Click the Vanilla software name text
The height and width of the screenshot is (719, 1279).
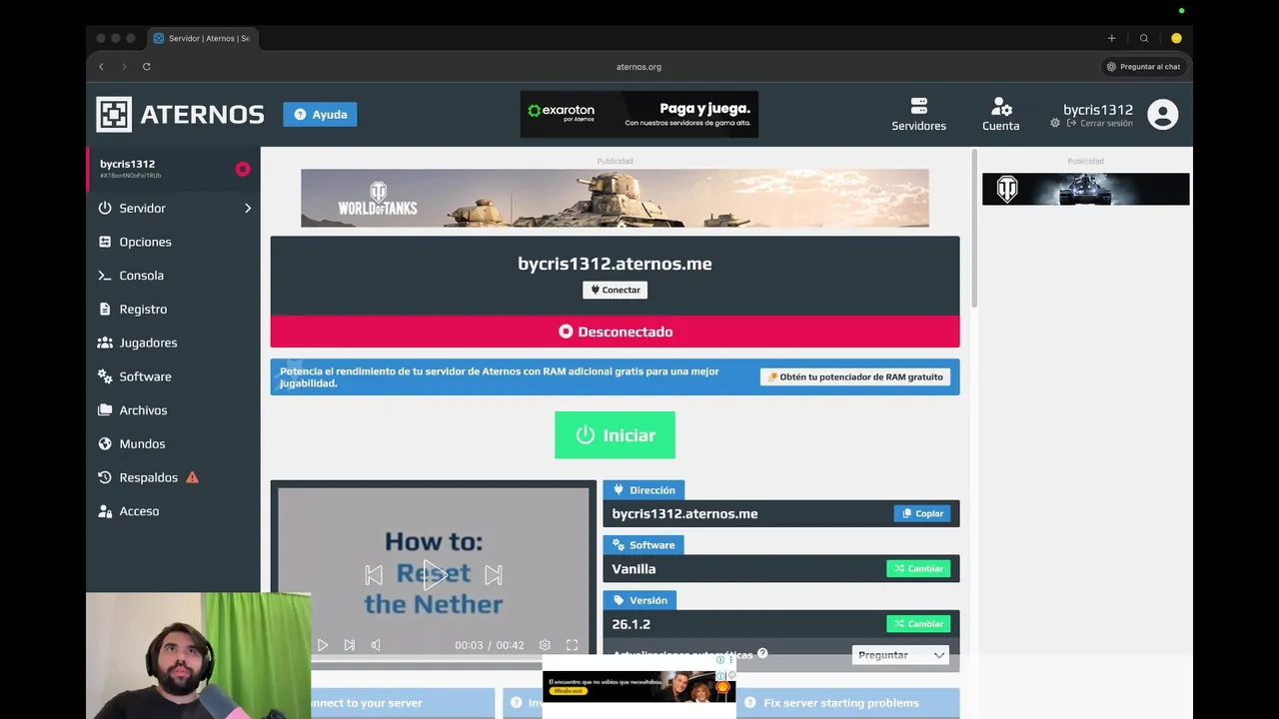[x=634, y=568]
